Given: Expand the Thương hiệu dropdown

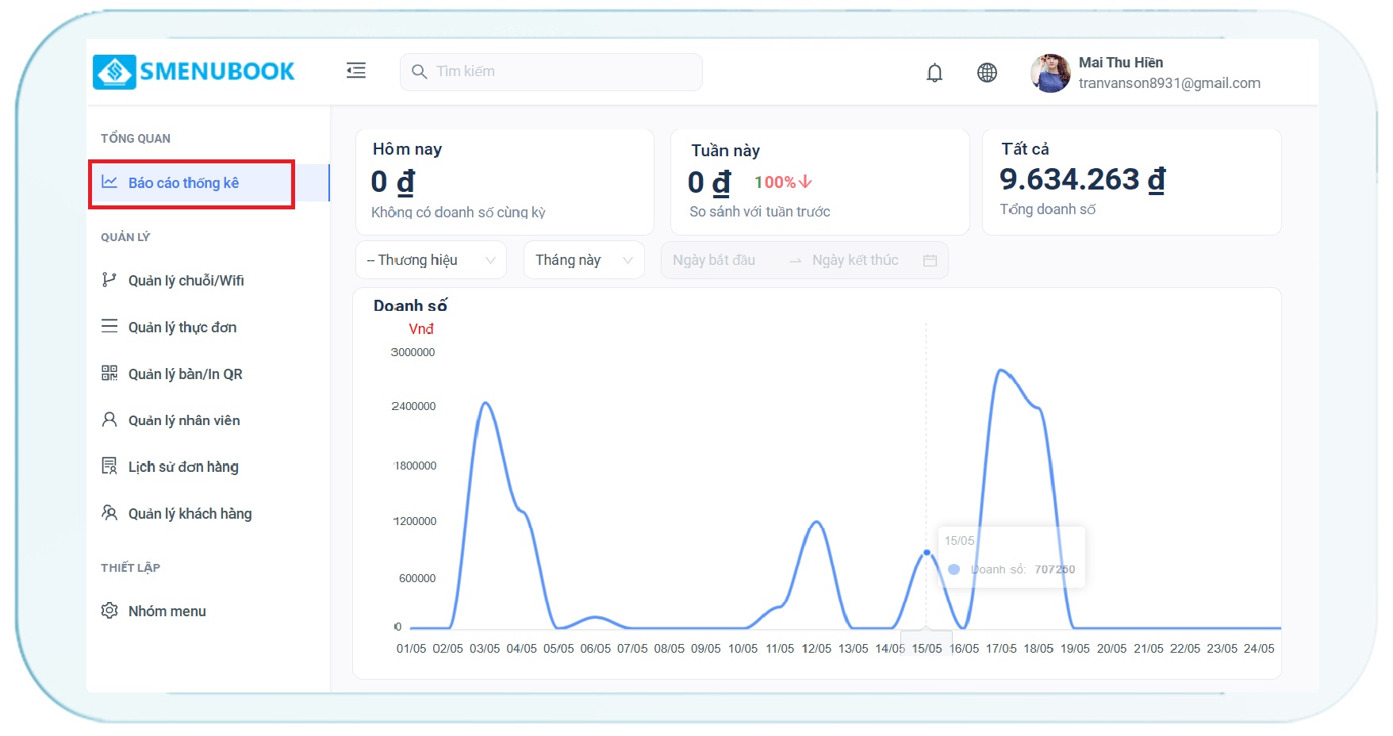Looking at the screenshot, I should click(431, 260).
